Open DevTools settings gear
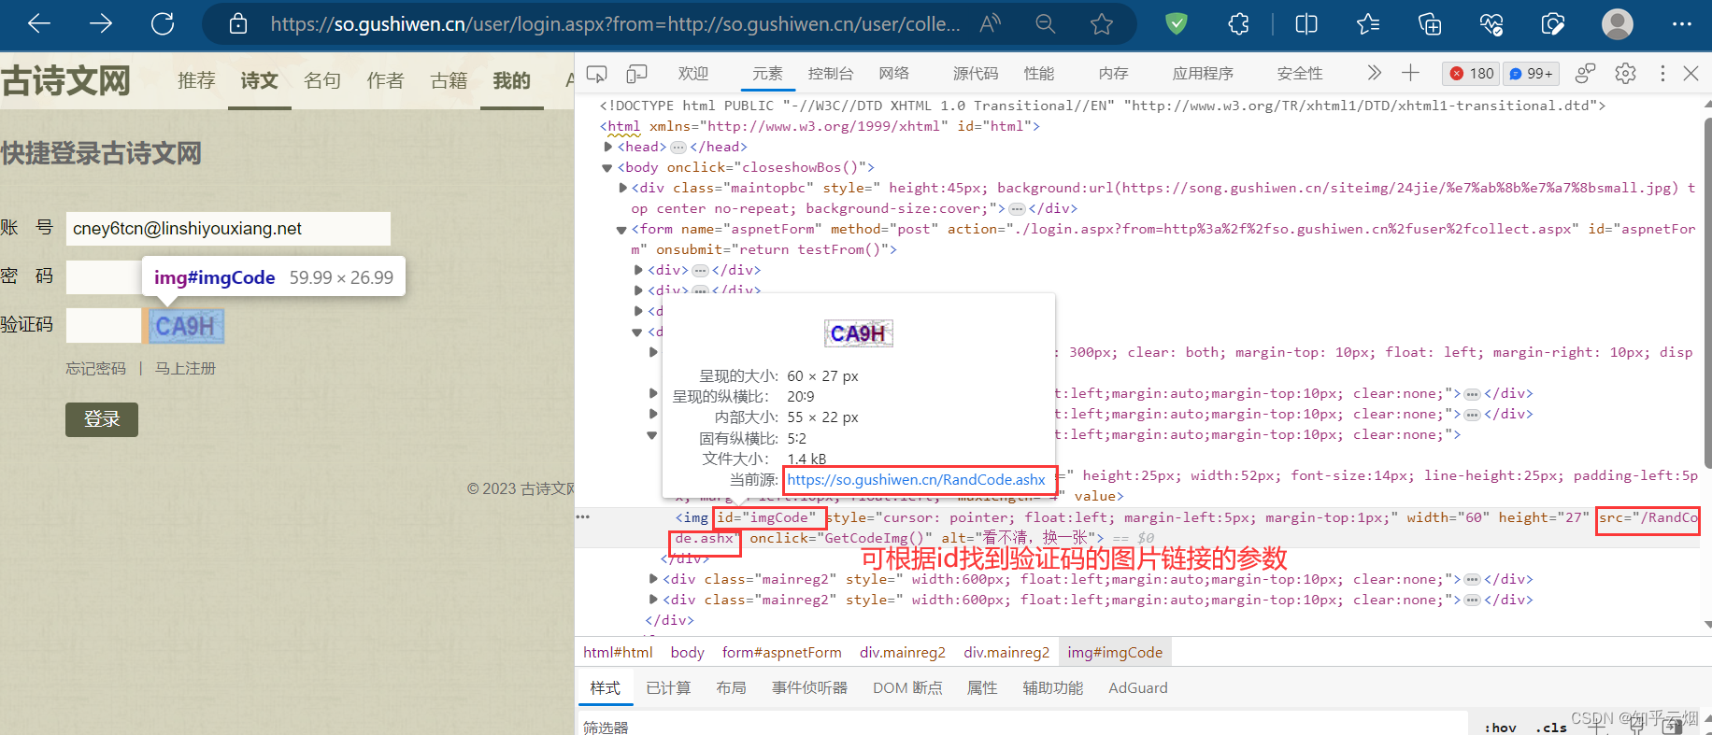Screen dimensions: 1712x735 tap(1626, 74)
